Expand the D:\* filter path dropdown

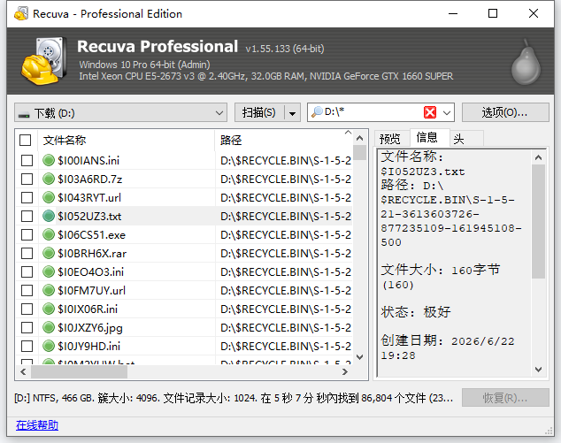point(447,113)
